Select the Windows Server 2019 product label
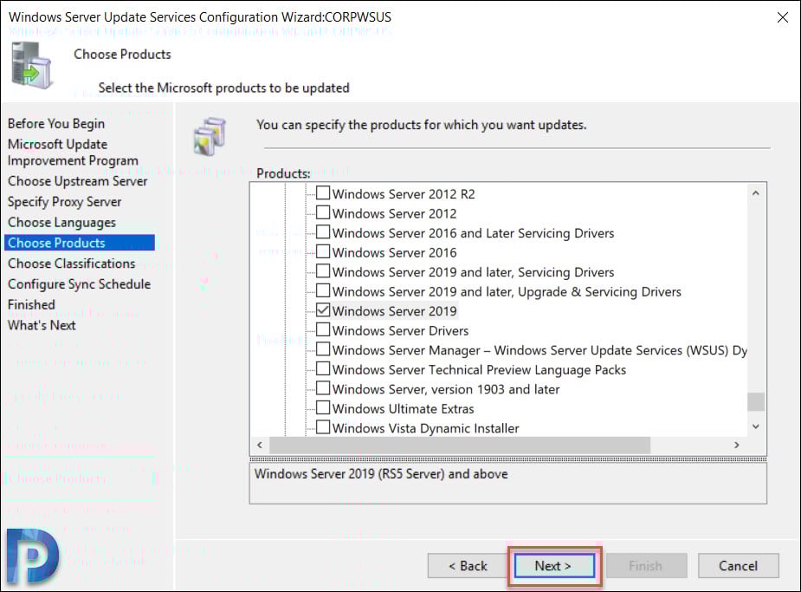Image resolution: width=801 pixels, height=592 pixels. tap(394, 311)
